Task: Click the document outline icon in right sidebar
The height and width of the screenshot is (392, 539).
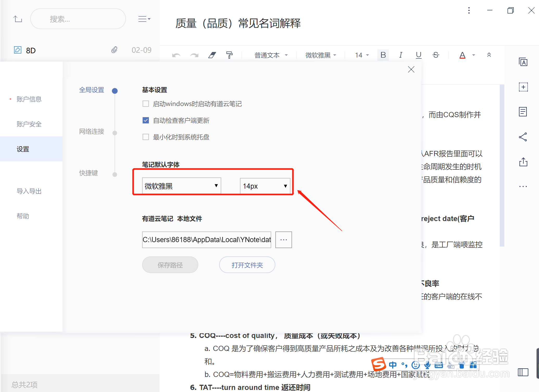Action: pos(523,112)
